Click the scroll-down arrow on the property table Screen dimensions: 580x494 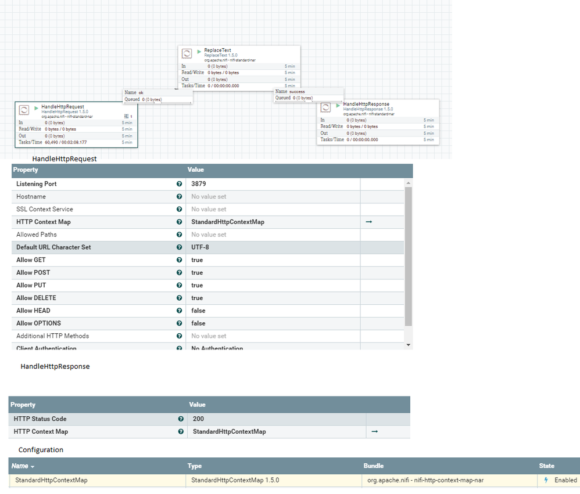click(x=409, y=344)
